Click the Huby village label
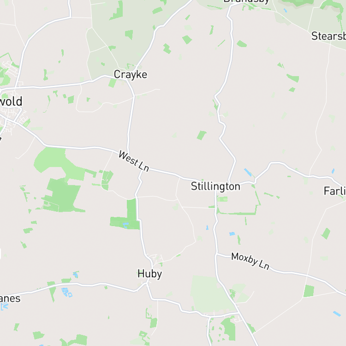This screenshot has height=346, width=346. (150, 274)
